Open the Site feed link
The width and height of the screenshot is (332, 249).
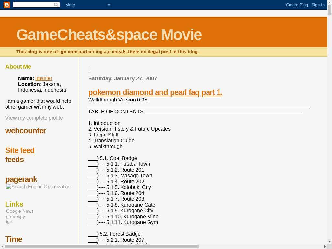(20, 150)
